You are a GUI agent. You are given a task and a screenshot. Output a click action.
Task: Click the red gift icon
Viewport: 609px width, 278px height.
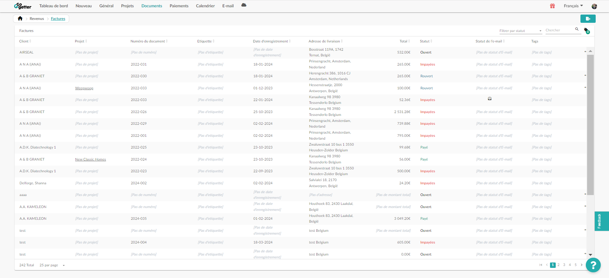tap(552, 6)
